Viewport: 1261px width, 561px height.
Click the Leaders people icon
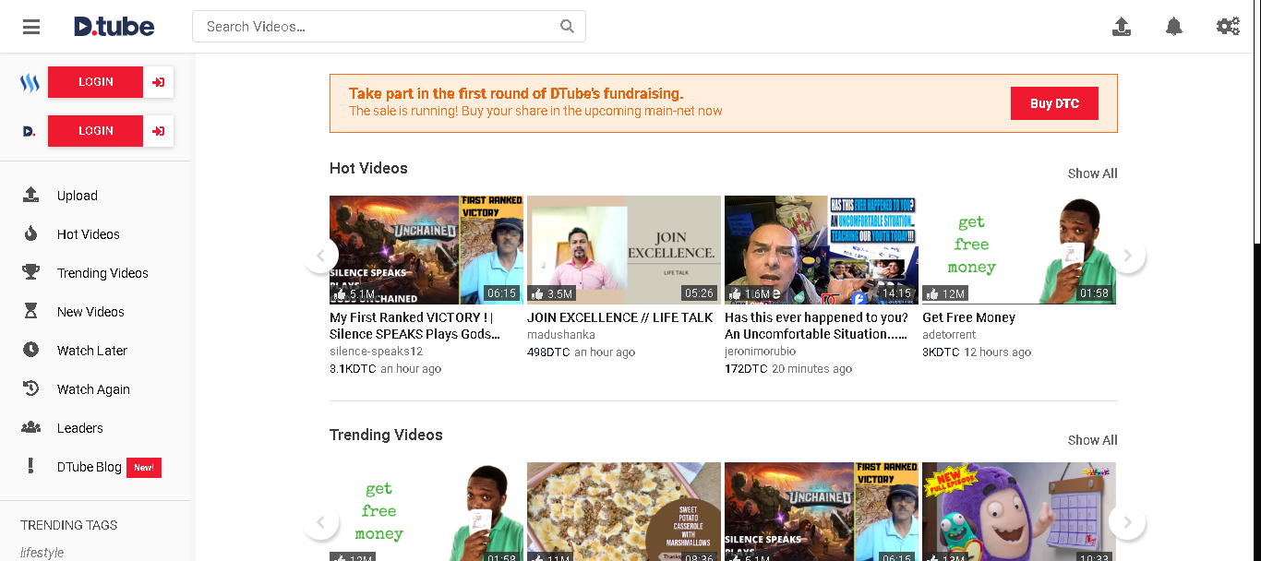point(30,427)
